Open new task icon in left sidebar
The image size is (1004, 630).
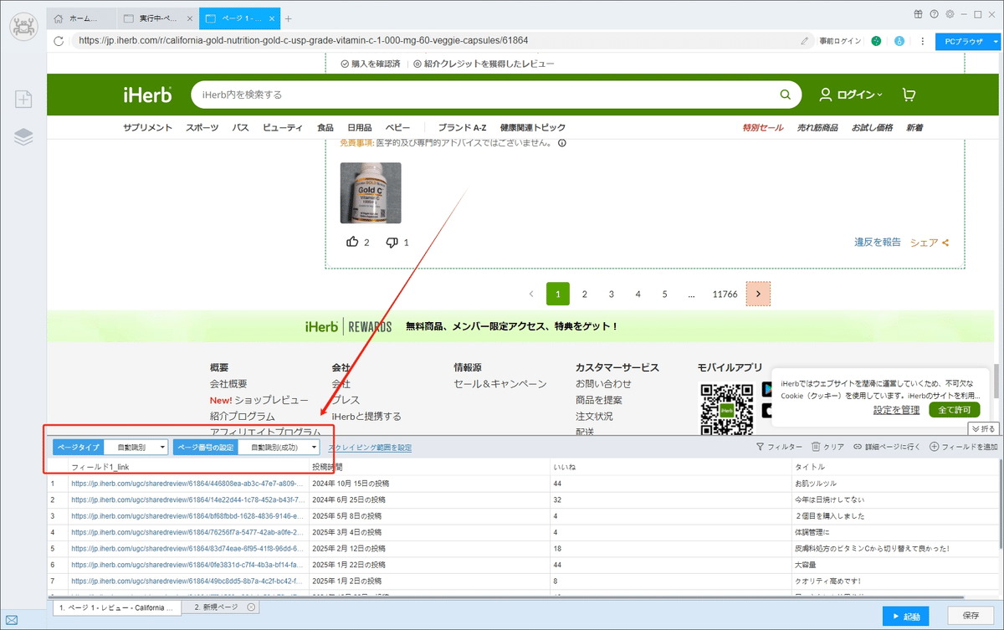point(23,99)
